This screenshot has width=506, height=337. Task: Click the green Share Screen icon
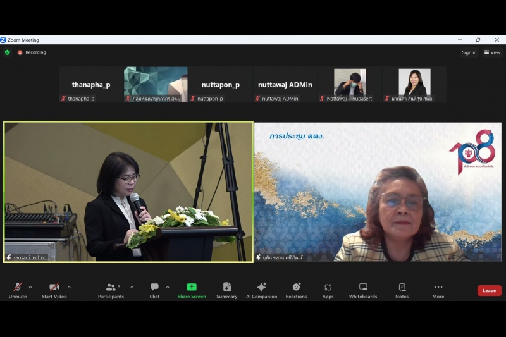tap(192, 287)
